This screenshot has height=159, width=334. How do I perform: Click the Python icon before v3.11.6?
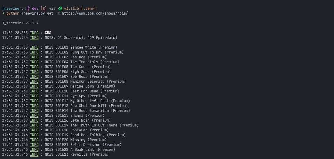[60, 9]
